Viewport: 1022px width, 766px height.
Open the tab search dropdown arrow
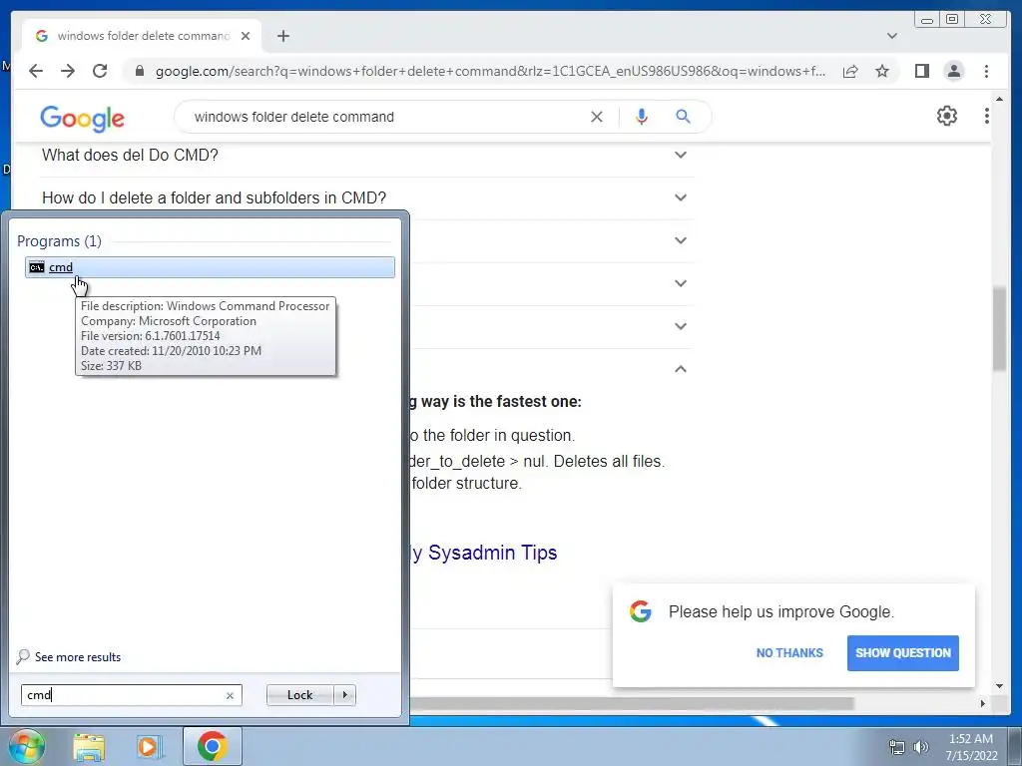891,36
